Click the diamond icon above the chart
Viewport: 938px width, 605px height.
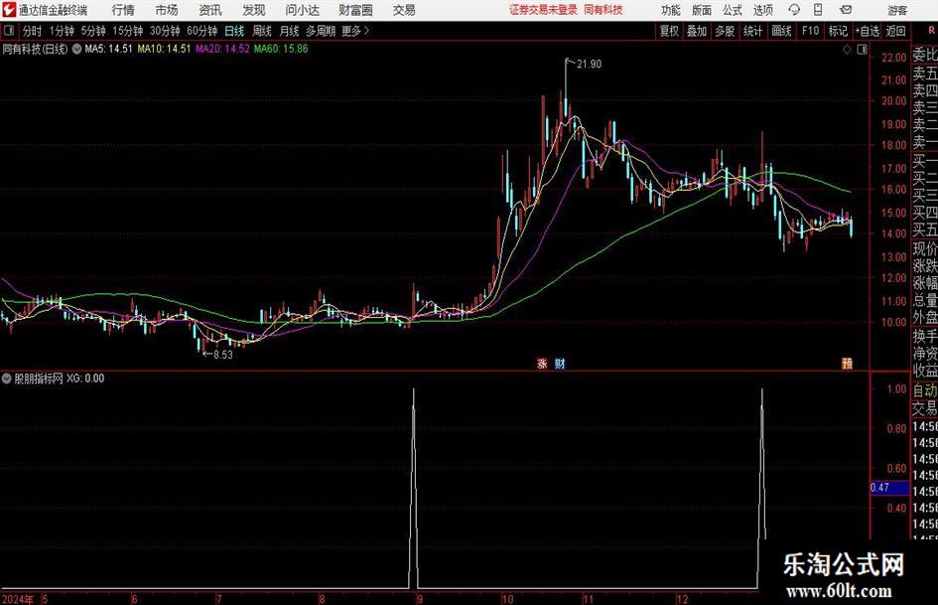click(847, 50)
